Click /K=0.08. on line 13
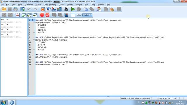This screenshot has height=105, width=187. click(x=41, y=50)
